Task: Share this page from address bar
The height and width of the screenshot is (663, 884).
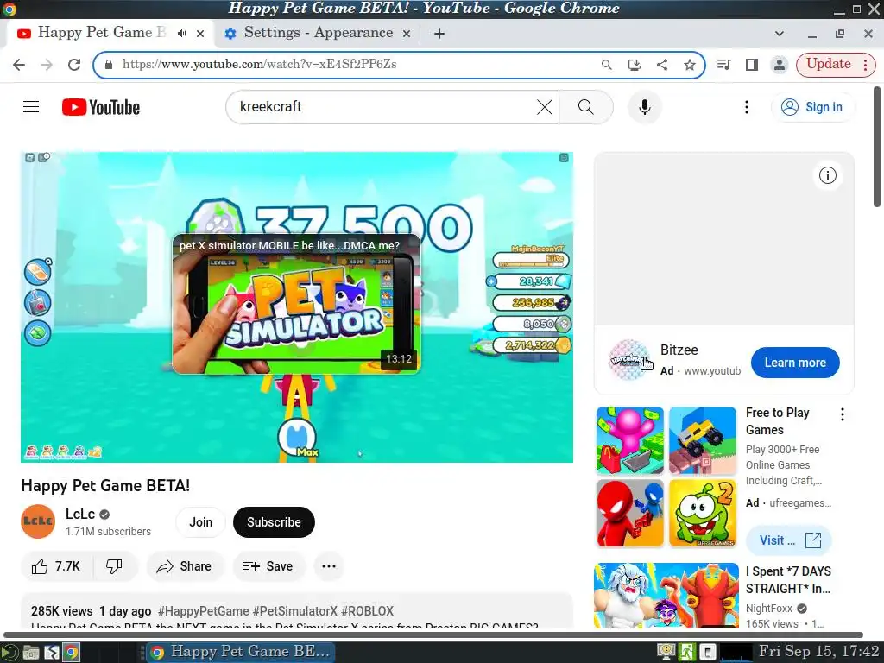Action: [662, 64]
